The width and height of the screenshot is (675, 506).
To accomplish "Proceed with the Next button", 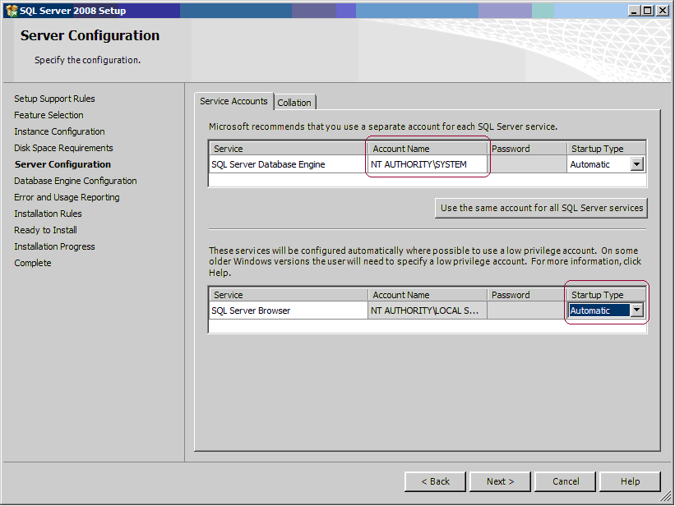I will pos(500,481).
